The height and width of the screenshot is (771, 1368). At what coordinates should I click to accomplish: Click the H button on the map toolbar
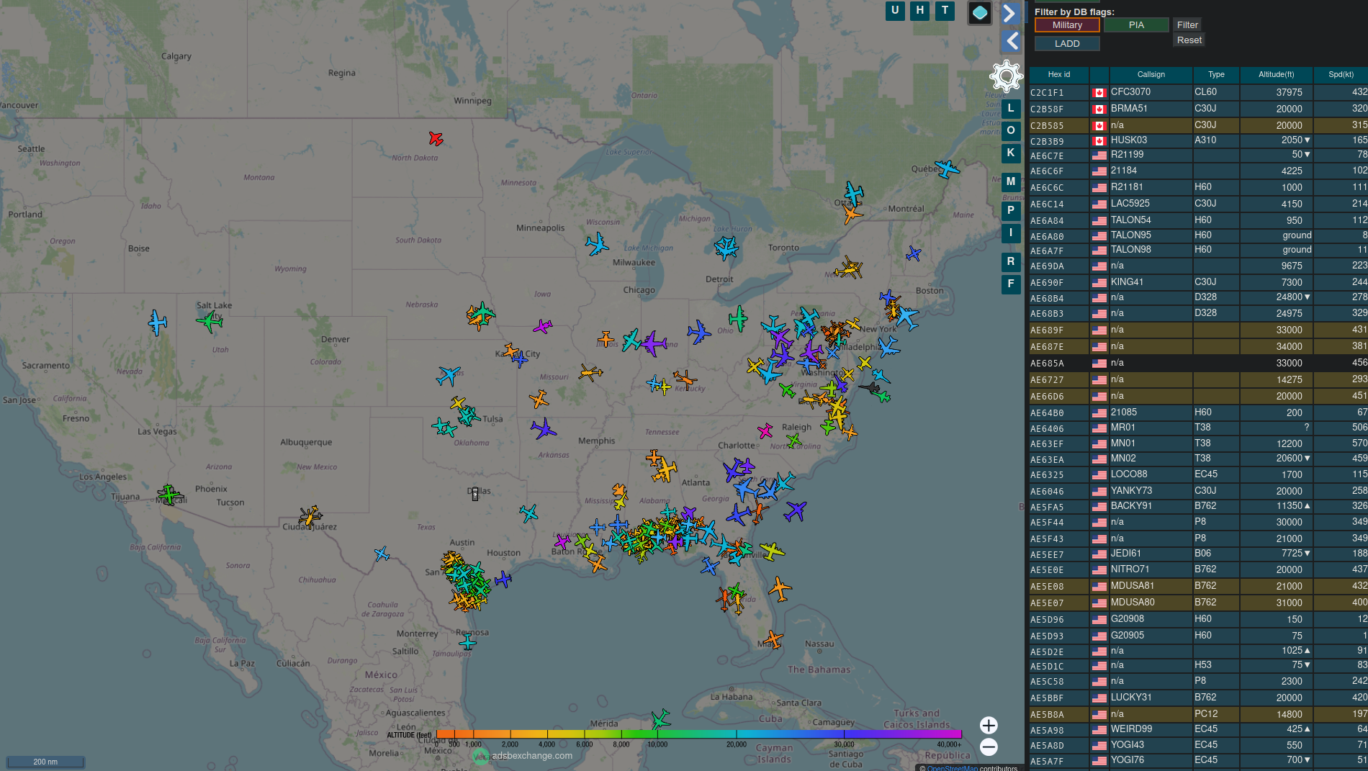coord(920,11)
